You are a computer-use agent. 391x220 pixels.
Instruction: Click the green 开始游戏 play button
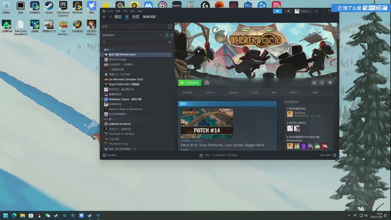pos(190,83)
